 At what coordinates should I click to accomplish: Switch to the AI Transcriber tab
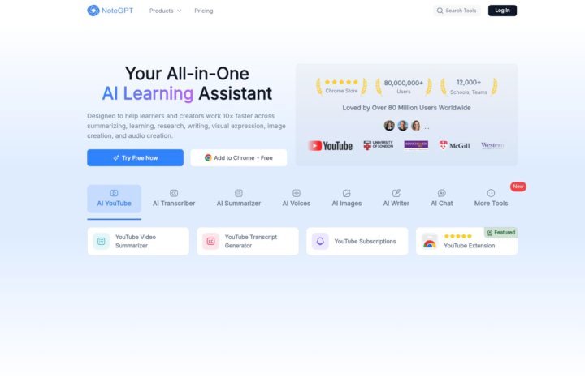174,199
